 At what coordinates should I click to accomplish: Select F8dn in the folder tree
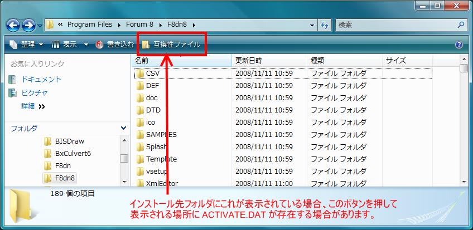63,165
